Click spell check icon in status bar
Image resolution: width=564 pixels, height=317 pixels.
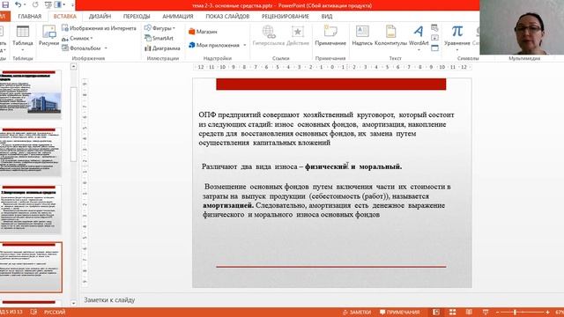(33, 312)
